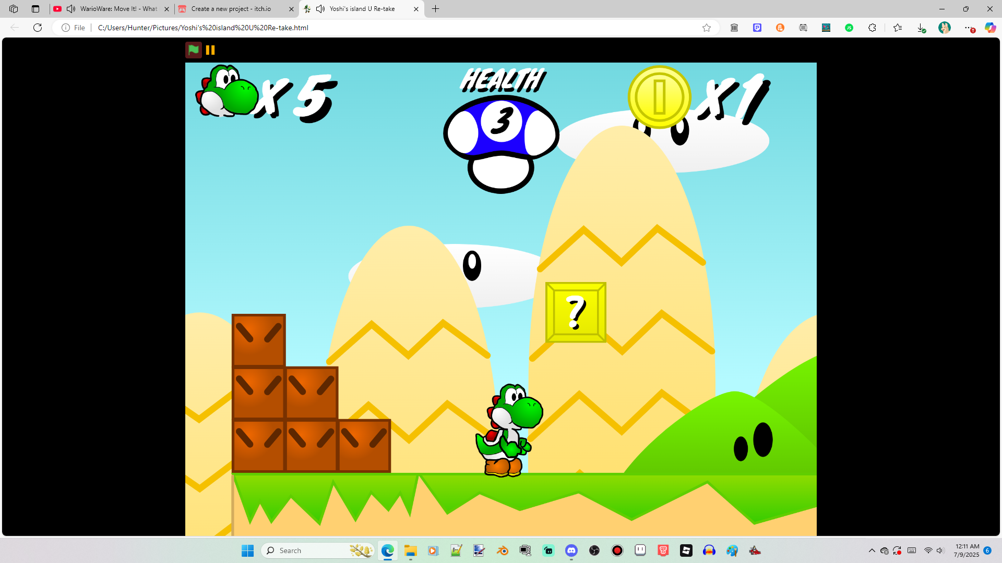Image resolution: width=1002 pixels, height=563 pixels.
Task: Click the yellow question mark block
Action: tap(576, 312)
